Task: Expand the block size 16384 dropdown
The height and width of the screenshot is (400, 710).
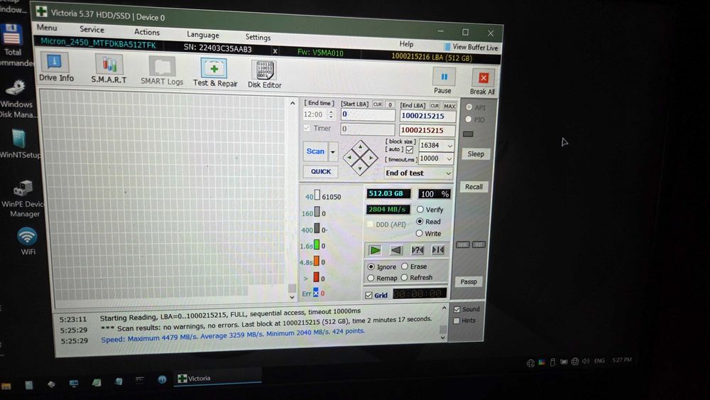Action: coord(449,146)
